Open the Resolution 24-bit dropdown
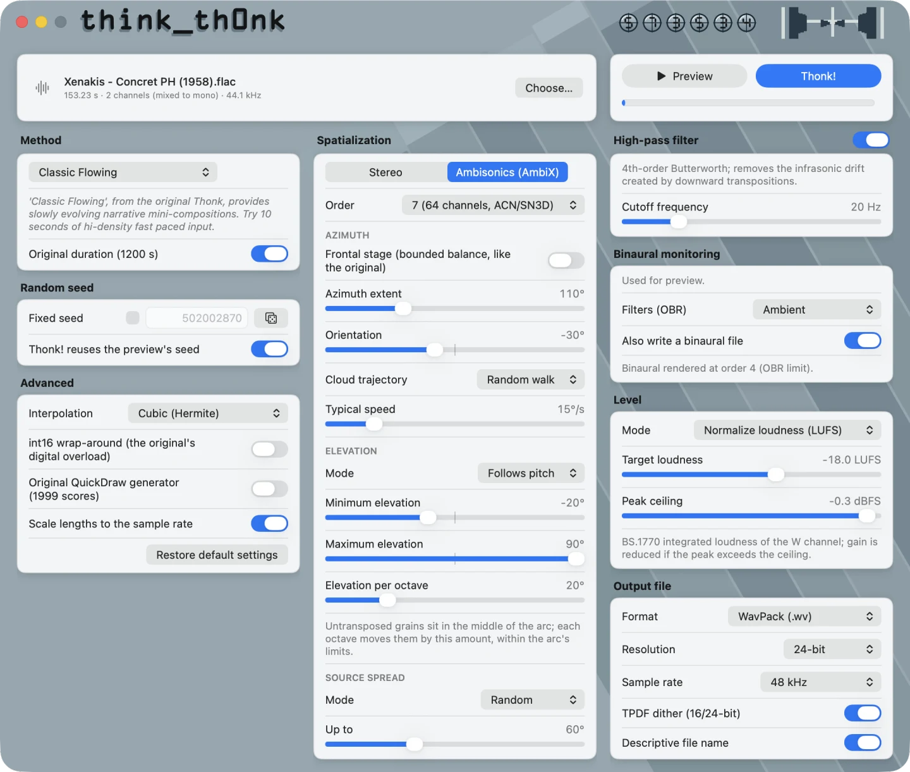Viewport: 910px width, 772px height. [833, 649]
